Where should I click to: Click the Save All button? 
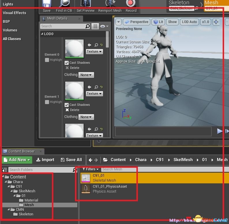click(x=71, y=160)
